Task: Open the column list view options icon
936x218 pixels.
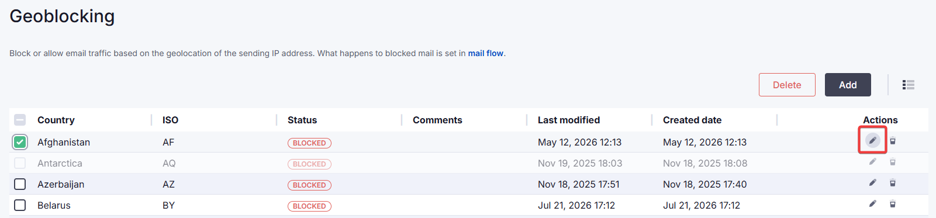Action: 908,85
